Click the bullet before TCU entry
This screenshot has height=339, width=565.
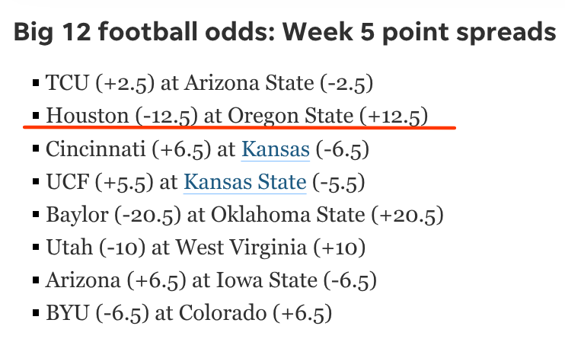pos(35,82)
